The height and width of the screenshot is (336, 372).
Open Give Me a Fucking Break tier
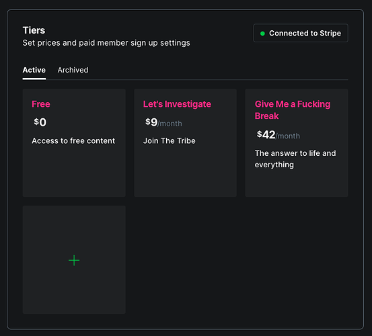[293, 110]
